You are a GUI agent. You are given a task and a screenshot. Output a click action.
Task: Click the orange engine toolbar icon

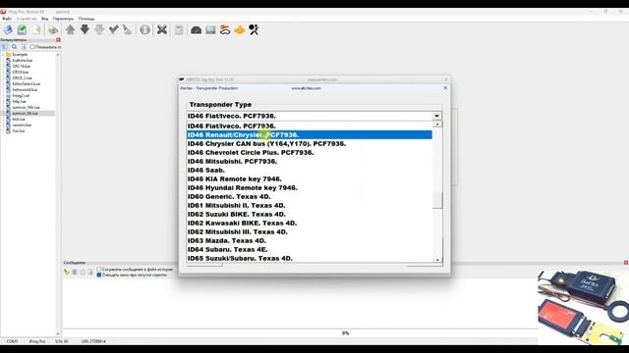240,30
